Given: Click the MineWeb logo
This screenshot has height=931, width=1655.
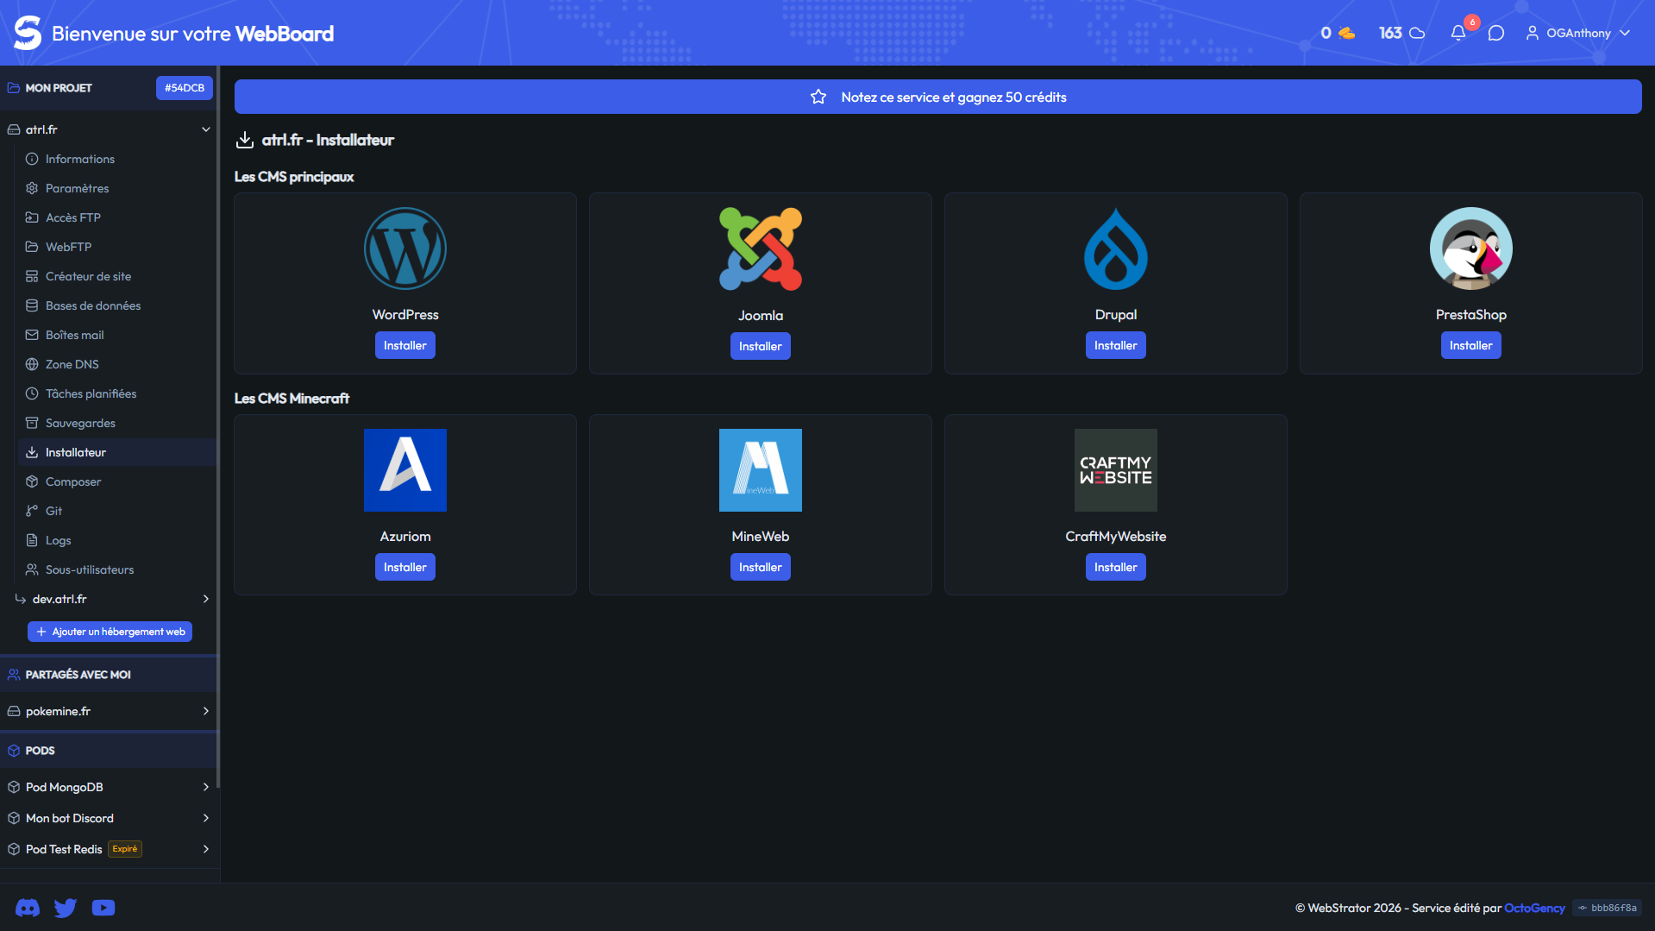Looking at the screenshot, I should [761, 470].
